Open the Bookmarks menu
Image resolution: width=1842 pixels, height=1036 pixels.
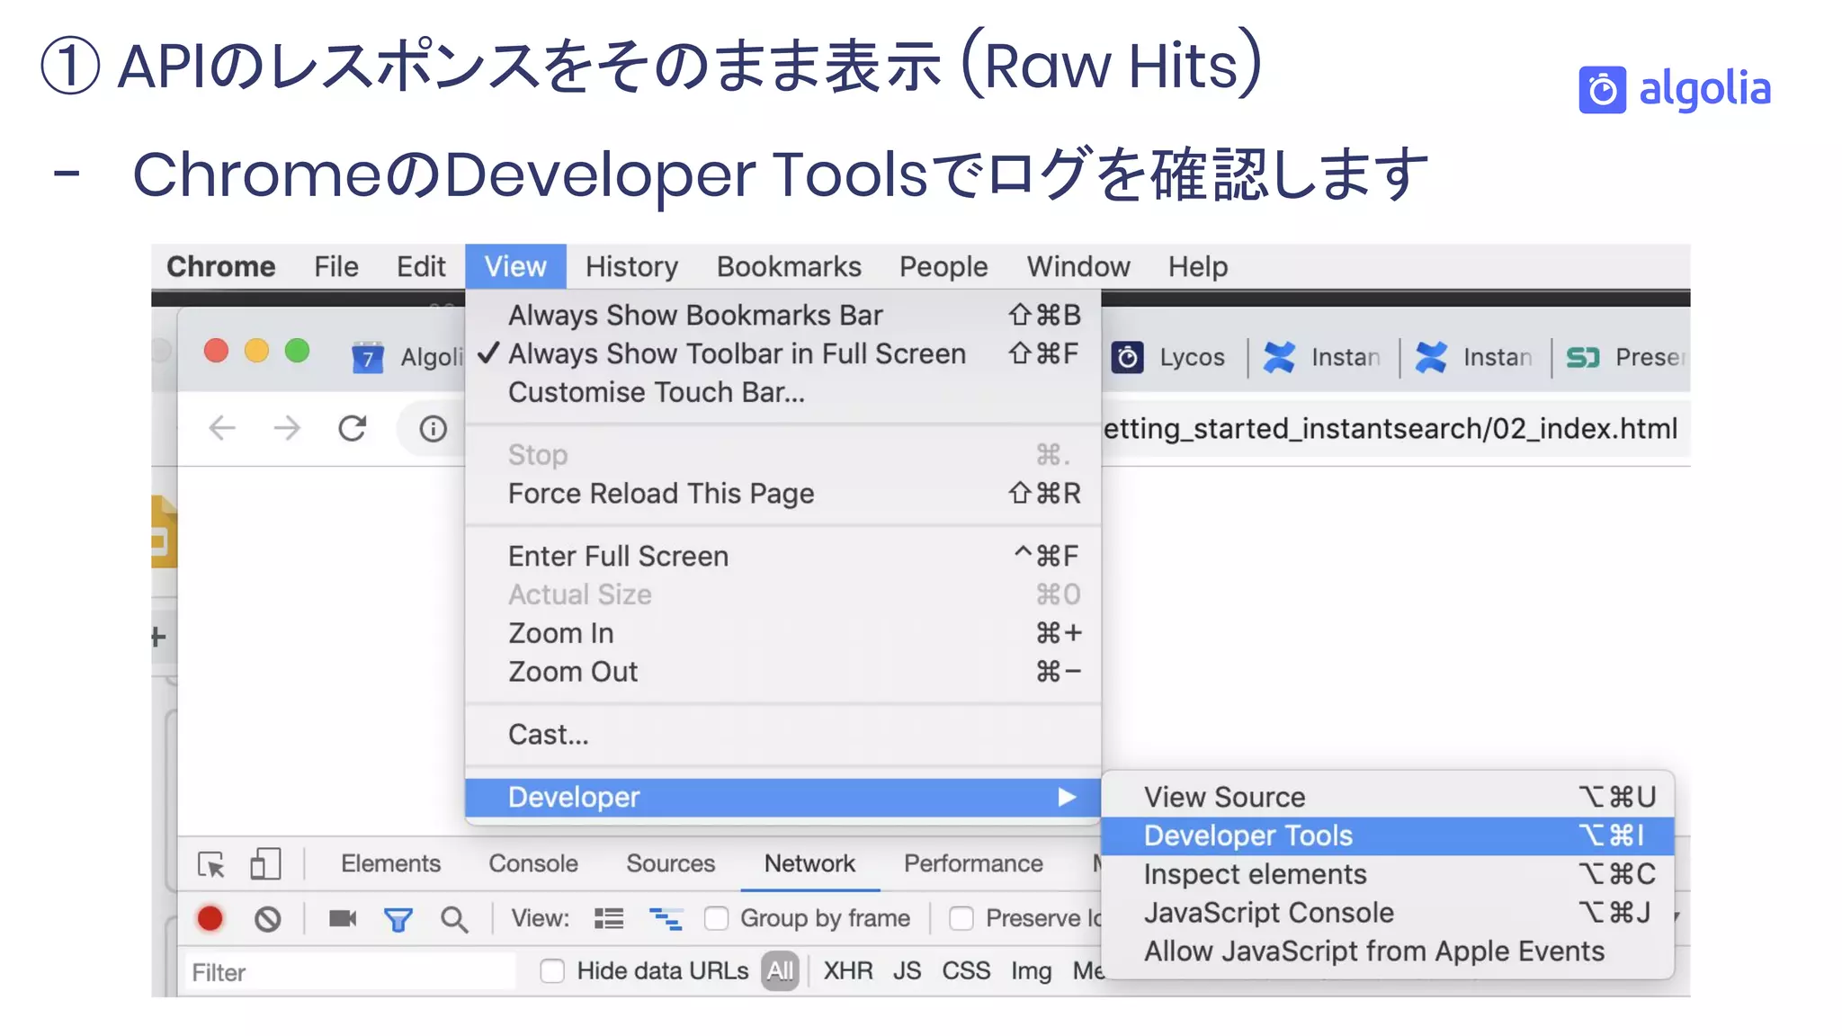coord(789,267)
